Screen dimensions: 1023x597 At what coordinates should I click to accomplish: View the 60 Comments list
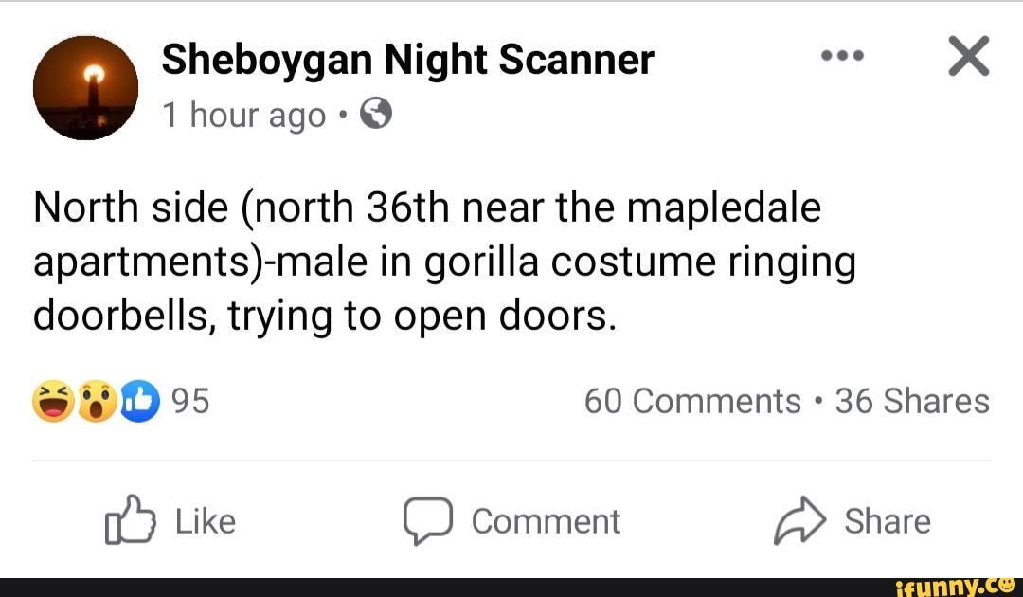click(693, 401)
